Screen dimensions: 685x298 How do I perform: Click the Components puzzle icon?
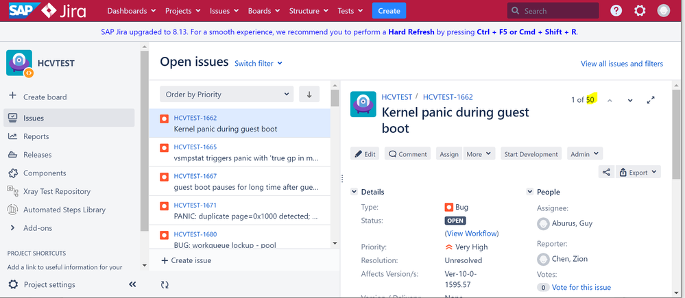click(x=12, y=173)
